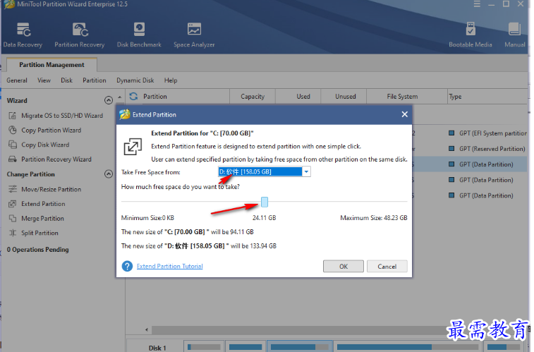Click the Copy Partition Wizard icon
Viewport: 534px width, 352px height.
point(12,130)
